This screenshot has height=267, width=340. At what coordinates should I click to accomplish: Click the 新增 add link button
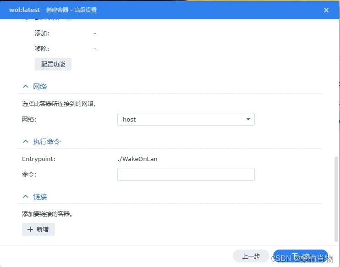point(38,229)
